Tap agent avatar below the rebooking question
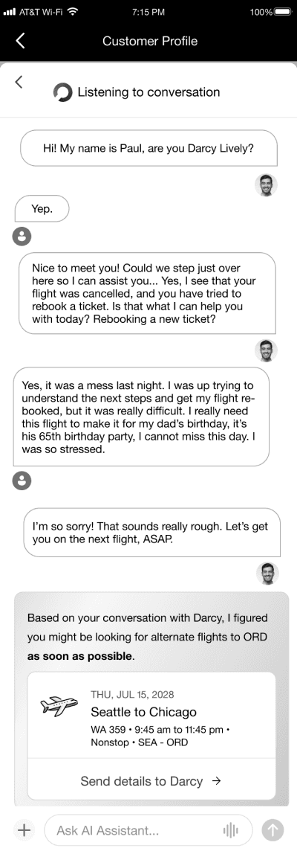 click(266, 351)
